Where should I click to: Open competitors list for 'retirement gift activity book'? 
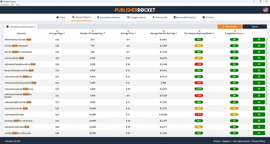point(259,102)
